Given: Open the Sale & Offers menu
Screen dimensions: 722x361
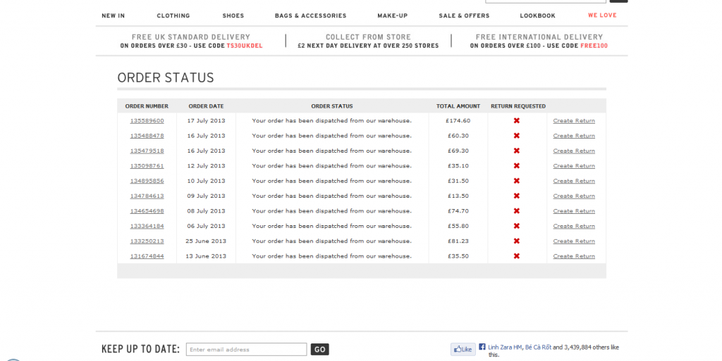Looking at the screenshot, I should (x=464, y=15).
